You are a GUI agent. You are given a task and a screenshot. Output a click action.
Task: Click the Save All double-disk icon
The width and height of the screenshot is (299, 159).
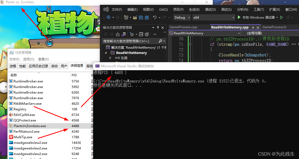[147, 18]
